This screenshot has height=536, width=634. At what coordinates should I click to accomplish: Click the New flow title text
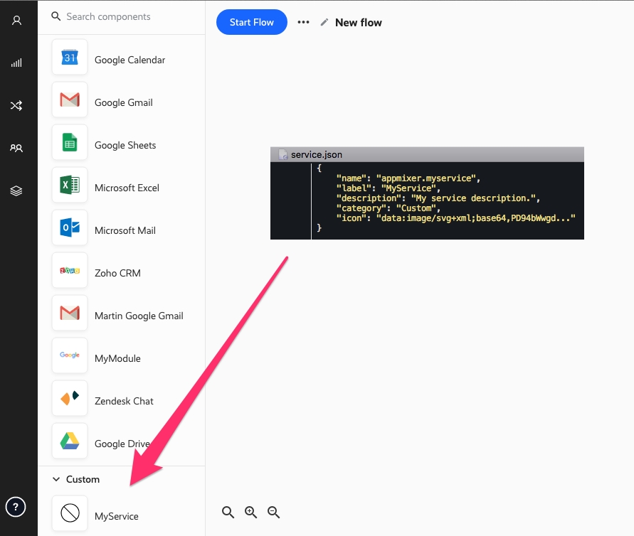point(358,23)
